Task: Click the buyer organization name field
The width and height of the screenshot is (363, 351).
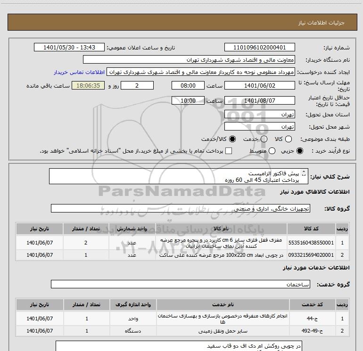Action: pyautogui.click(x=189, y=59)
